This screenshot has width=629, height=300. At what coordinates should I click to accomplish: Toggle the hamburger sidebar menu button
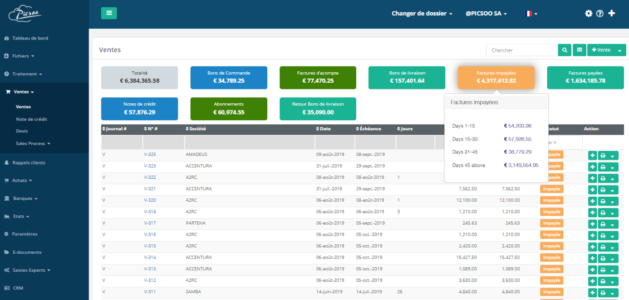tap(109, 13)
